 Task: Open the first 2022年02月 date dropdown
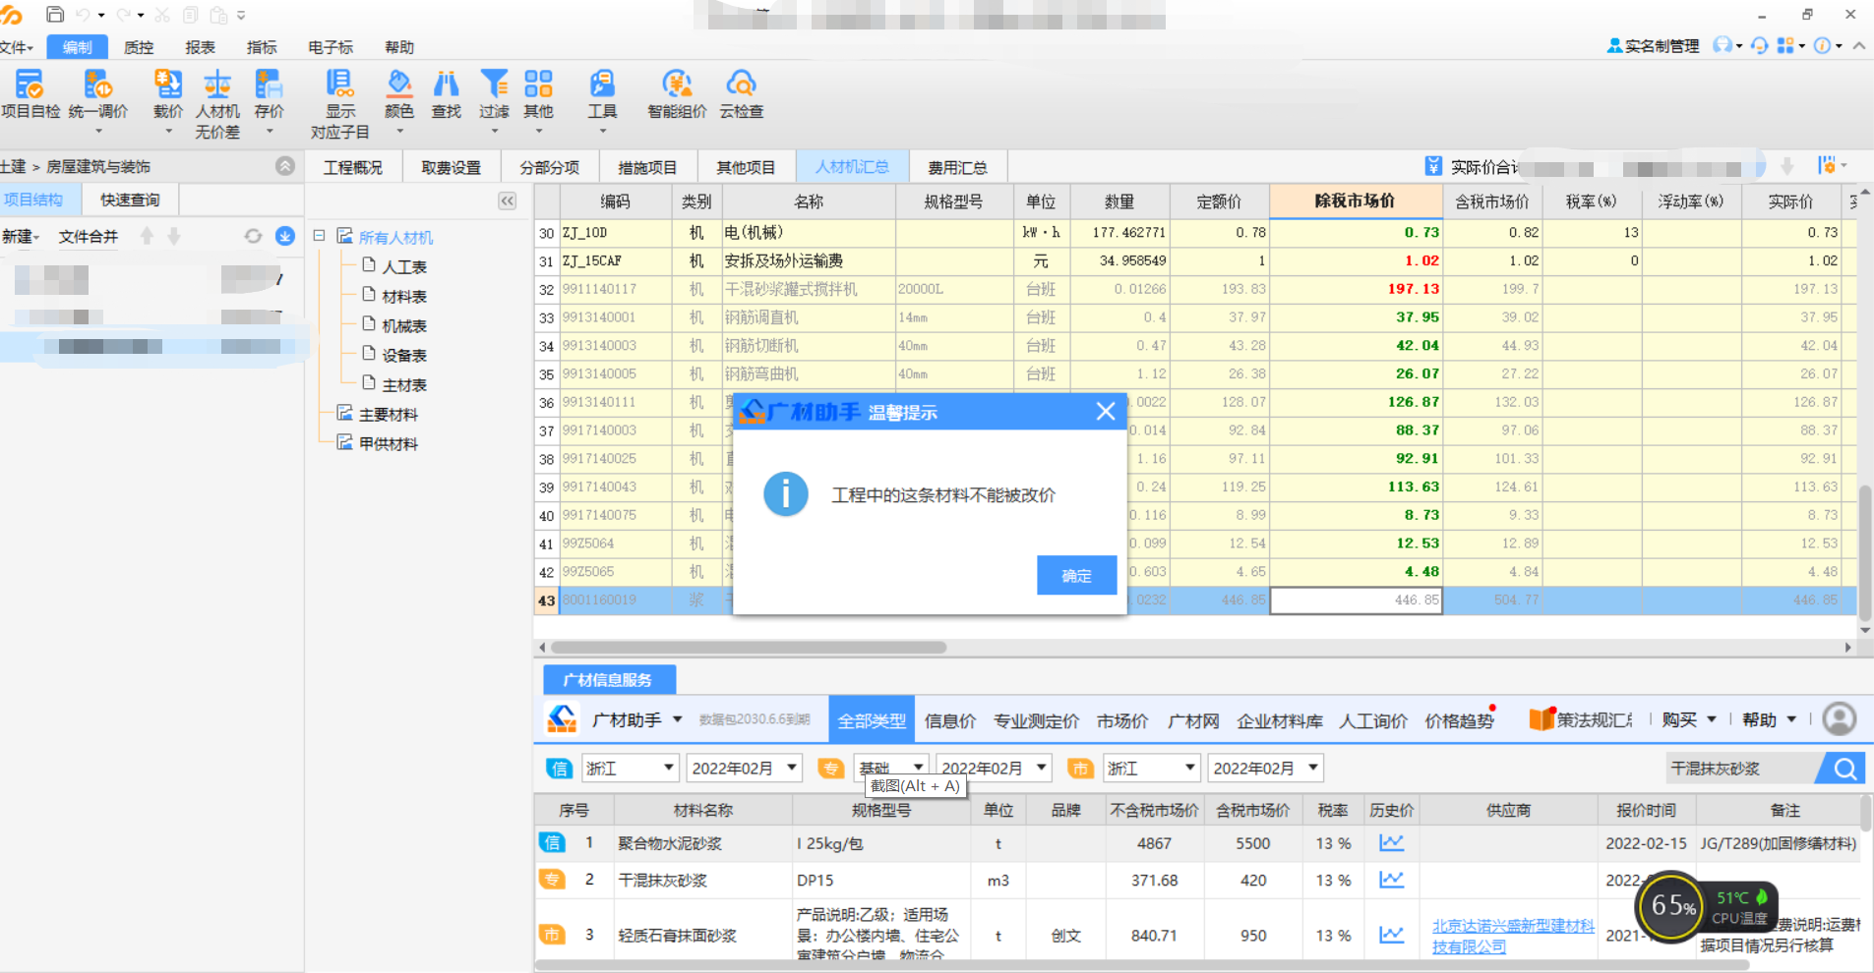pos(744,769)
